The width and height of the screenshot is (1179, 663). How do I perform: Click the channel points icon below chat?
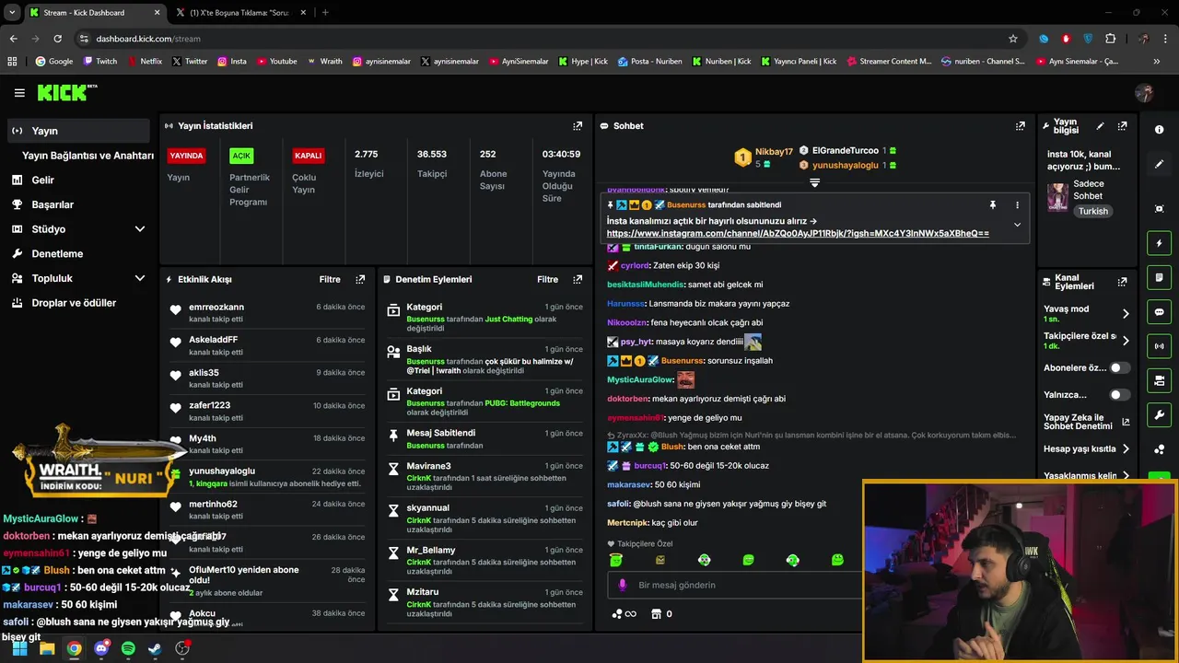tap(624, 614)
